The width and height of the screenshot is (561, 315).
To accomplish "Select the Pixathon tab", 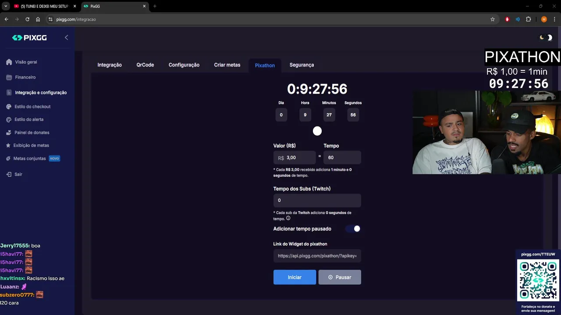I will point(265,65).
